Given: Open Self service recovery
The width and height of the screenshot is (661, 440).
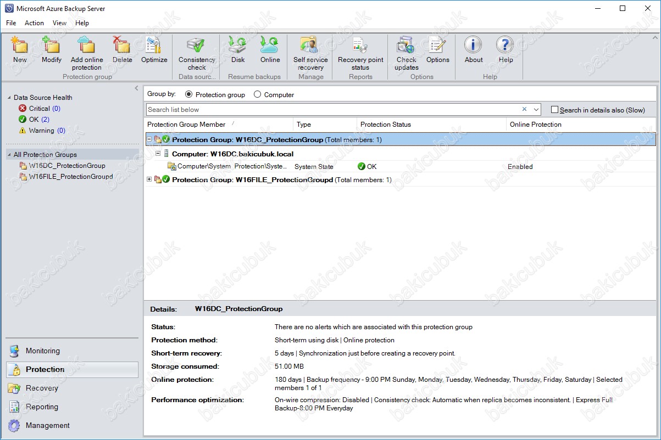Looking at the screenshot, I should [310, 45].
